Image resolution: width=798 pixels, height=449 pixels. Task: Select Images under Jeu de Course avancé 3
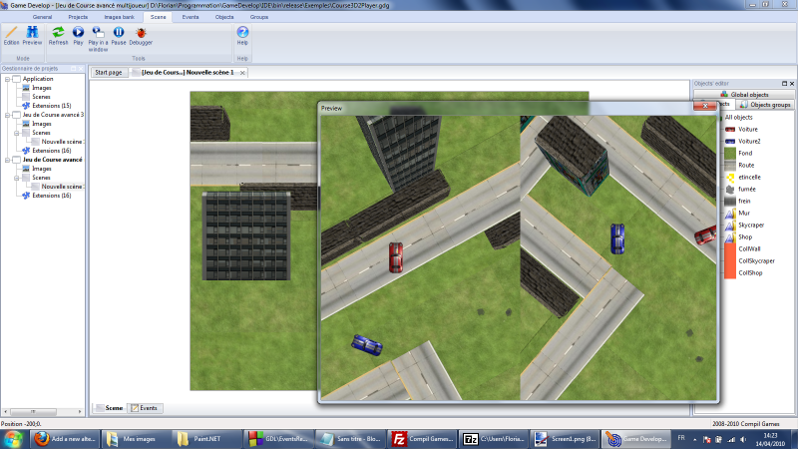pos(41,124)
